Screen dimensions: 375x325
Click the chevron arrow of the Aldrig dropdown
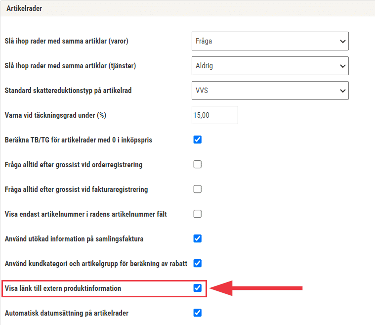(x=343, y=66)
